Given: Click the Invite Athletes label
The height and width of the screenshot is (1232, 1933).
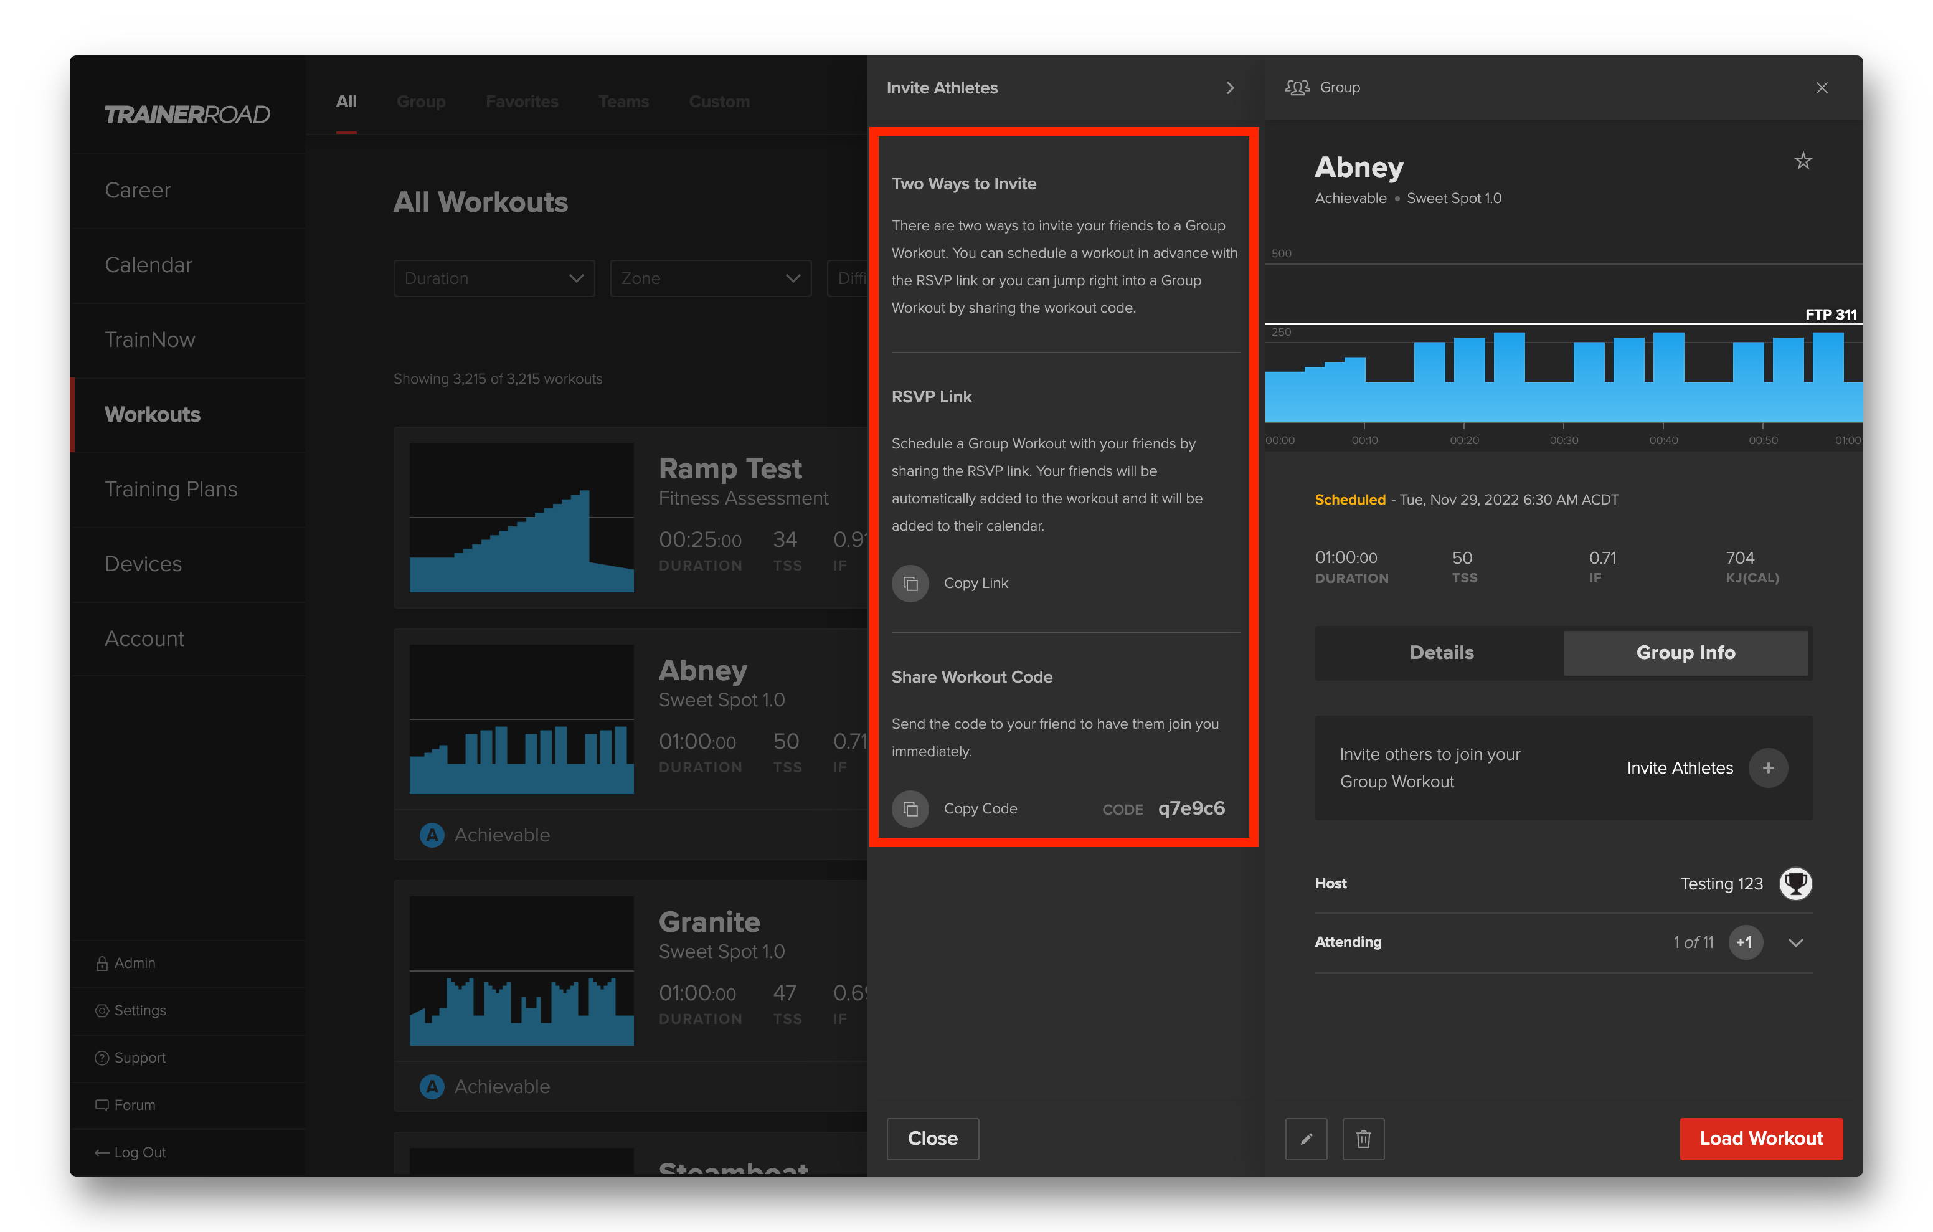Looking at the screenshot, I should point(1680,768).
